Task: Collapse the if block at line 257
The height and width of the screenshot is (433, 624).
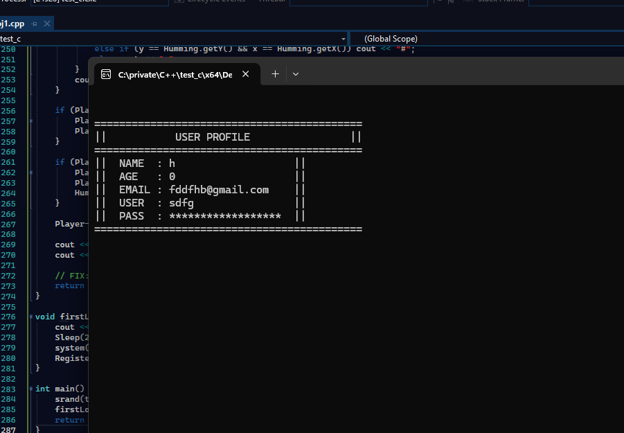Action: pyautogui.click(x=31, y=121)
